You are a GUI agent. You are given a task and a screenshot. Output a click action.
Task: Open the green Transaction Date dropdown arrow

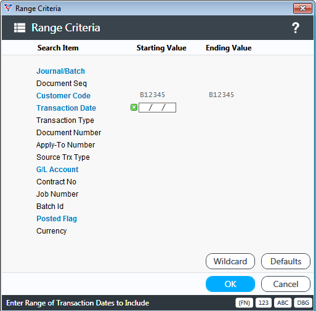134,108
